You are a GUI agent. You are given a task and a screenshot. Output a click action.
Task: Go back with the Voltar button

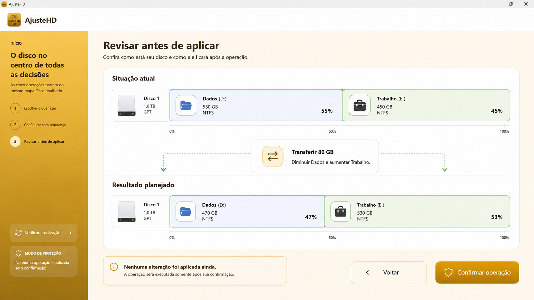click(x=389, y=272)
